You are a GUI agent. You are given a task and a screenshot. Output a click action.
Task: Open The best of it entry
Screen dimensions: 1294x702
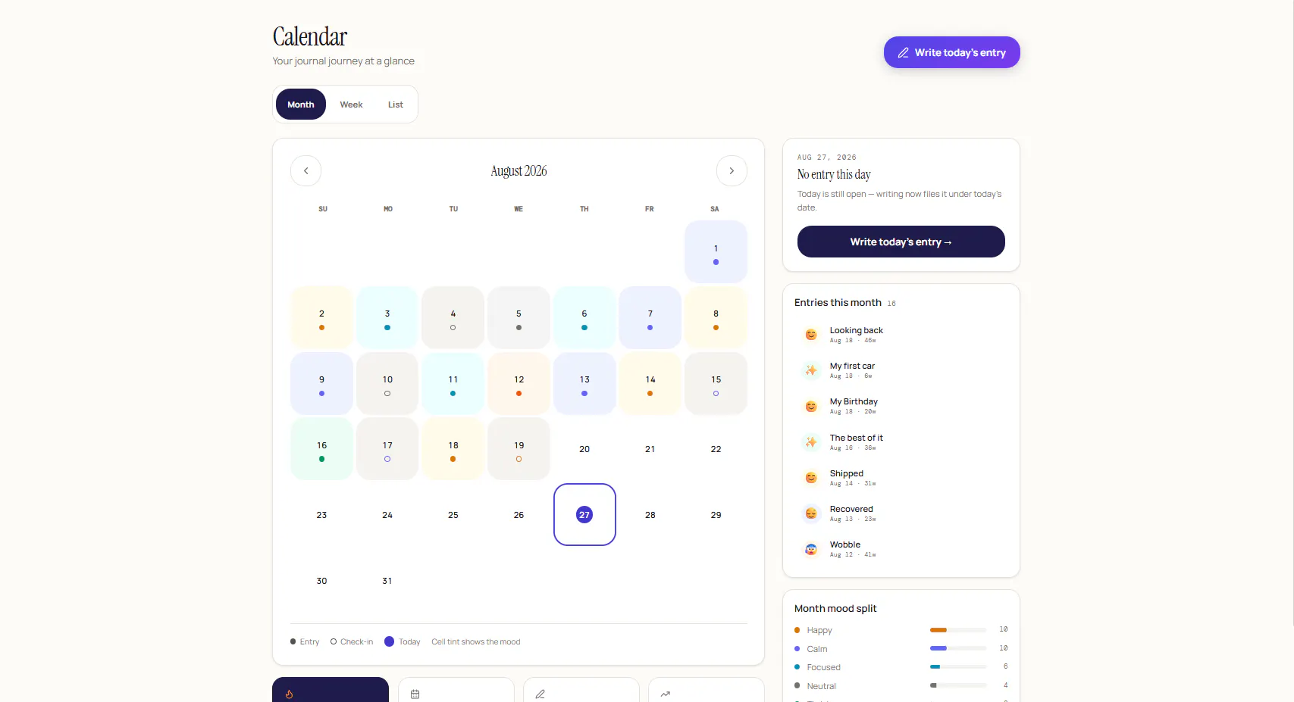[901, 442]
